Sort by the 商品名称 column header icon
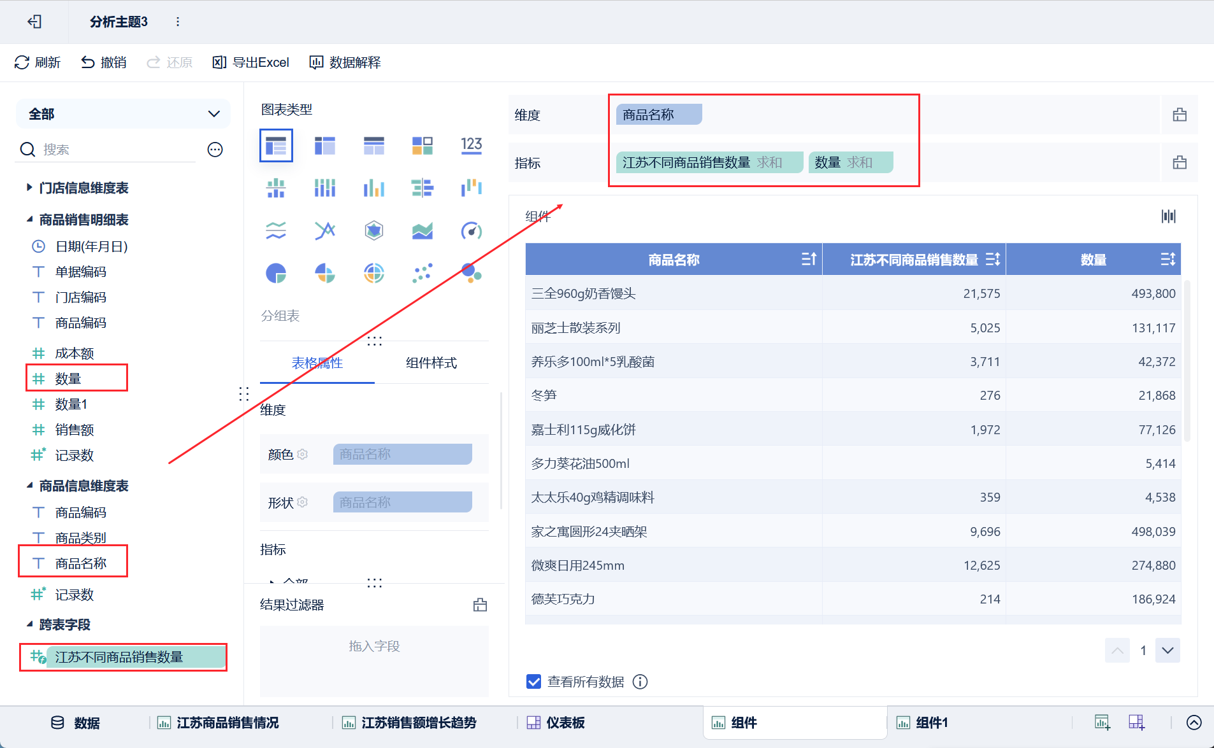 click(809, 259)
